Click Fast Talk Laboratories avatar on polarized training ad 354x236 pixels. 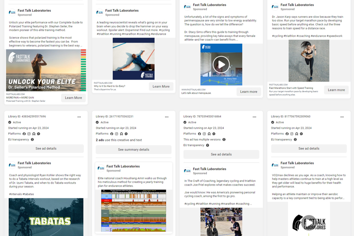coord(12,13)
